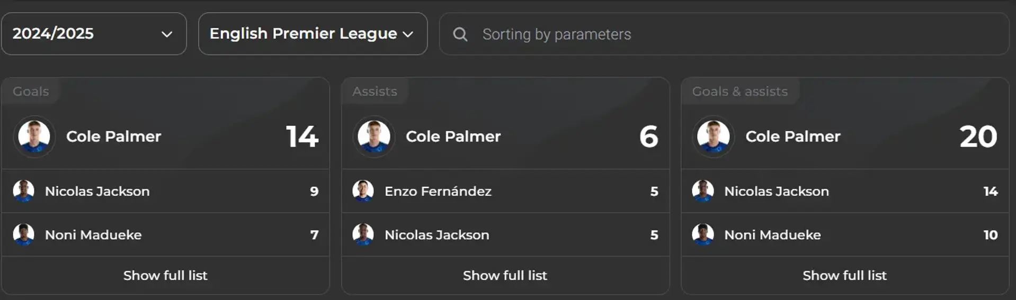The height and width of the screenshot is (300, 1016).
Task: Click Cole Palmer's avatar in Goals & assists card
Action: (x=714, y=137)
